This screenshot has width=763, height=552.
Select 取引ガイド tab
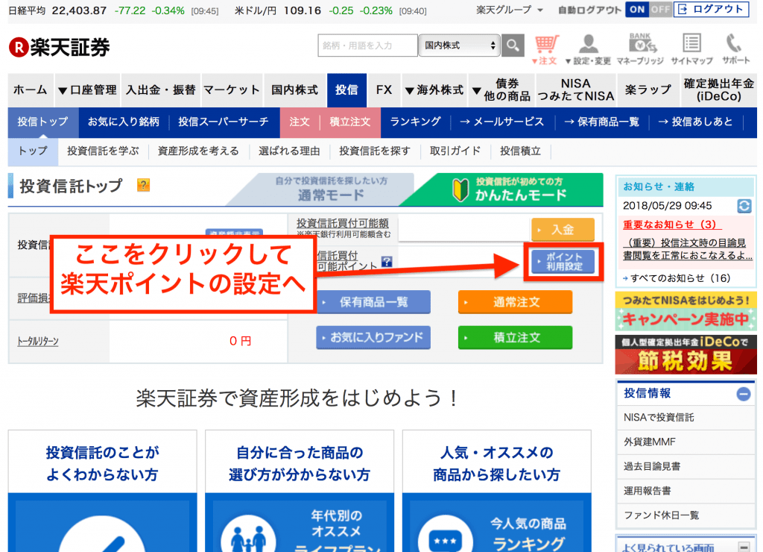click(x=455, y=151)
